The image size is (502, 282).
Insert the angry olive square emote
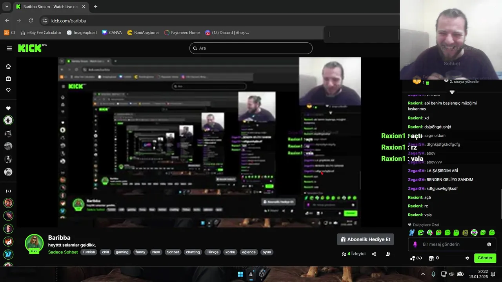tap(465, 233)
